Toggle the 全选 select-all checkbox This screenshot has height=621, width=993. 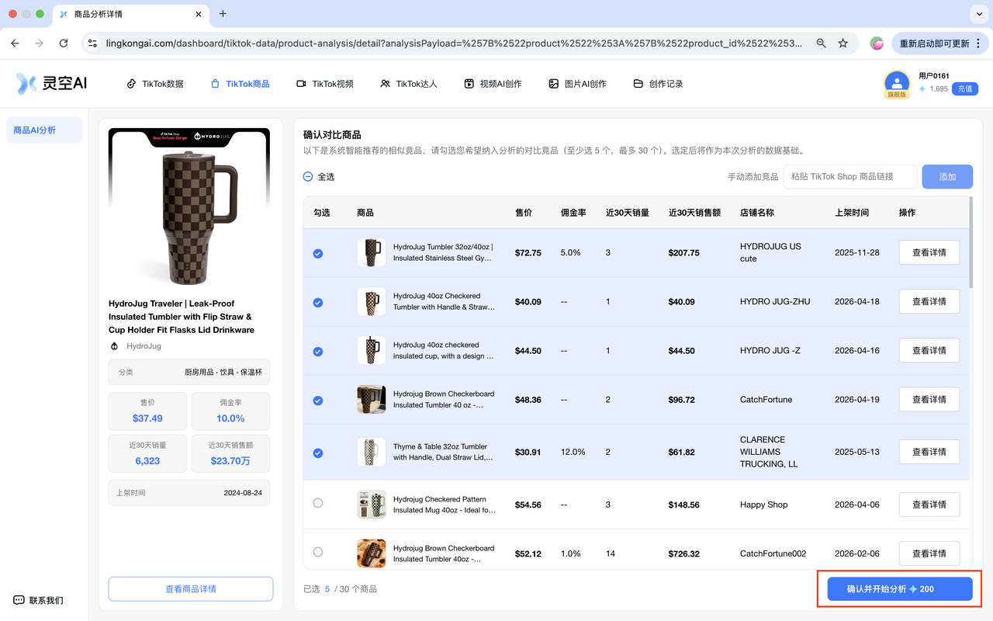[308, 177]
